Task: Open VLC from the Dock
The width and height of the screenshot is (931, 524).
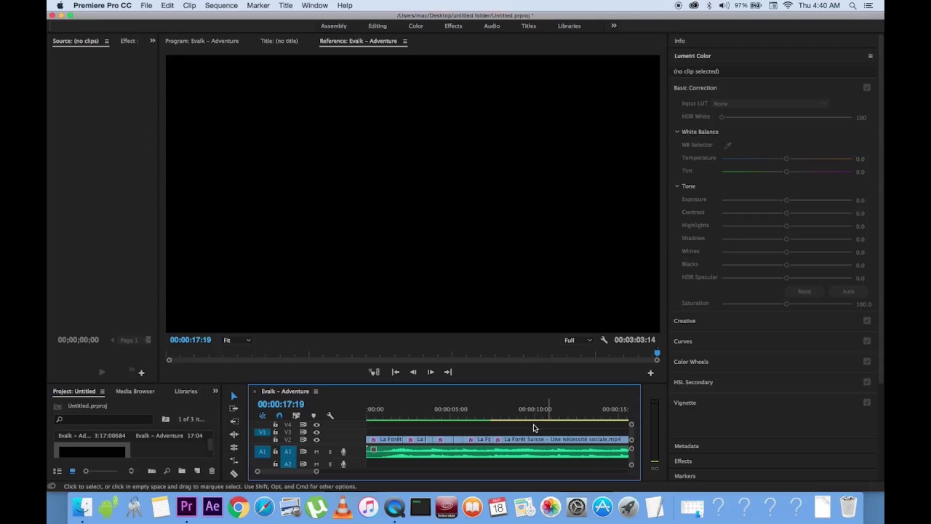Action: click(342, 507)
